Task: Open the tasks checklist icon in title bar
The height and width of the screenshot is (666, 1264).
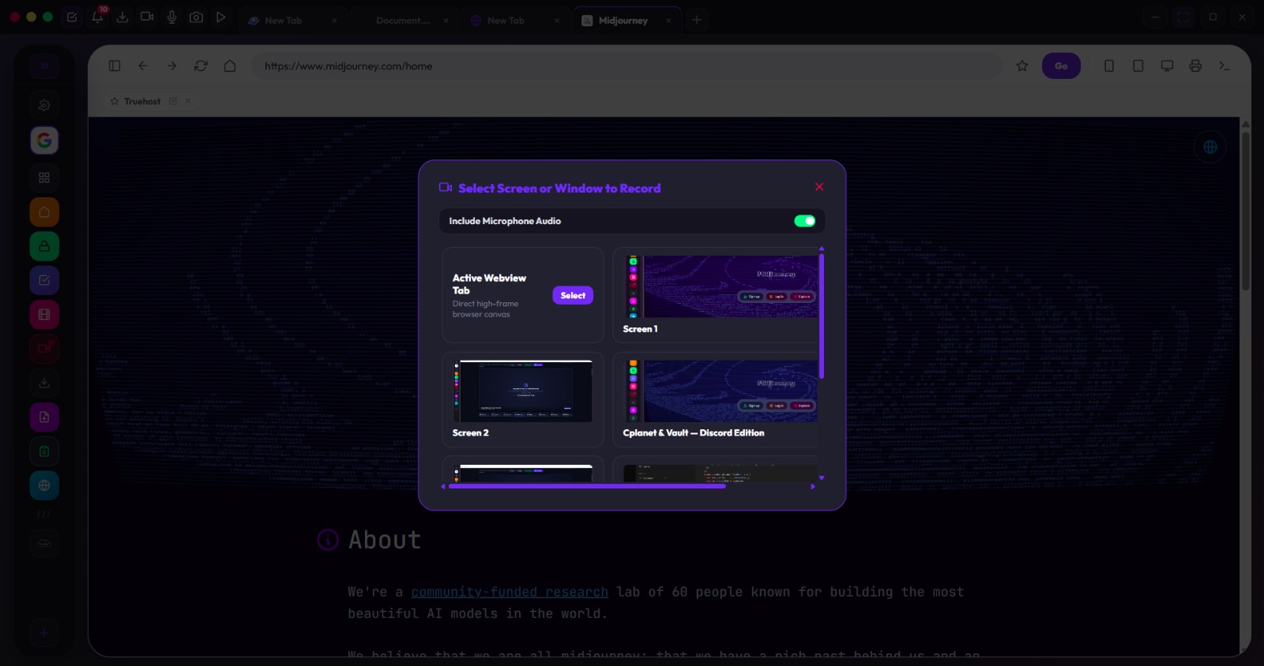Action: click(72, 17)
